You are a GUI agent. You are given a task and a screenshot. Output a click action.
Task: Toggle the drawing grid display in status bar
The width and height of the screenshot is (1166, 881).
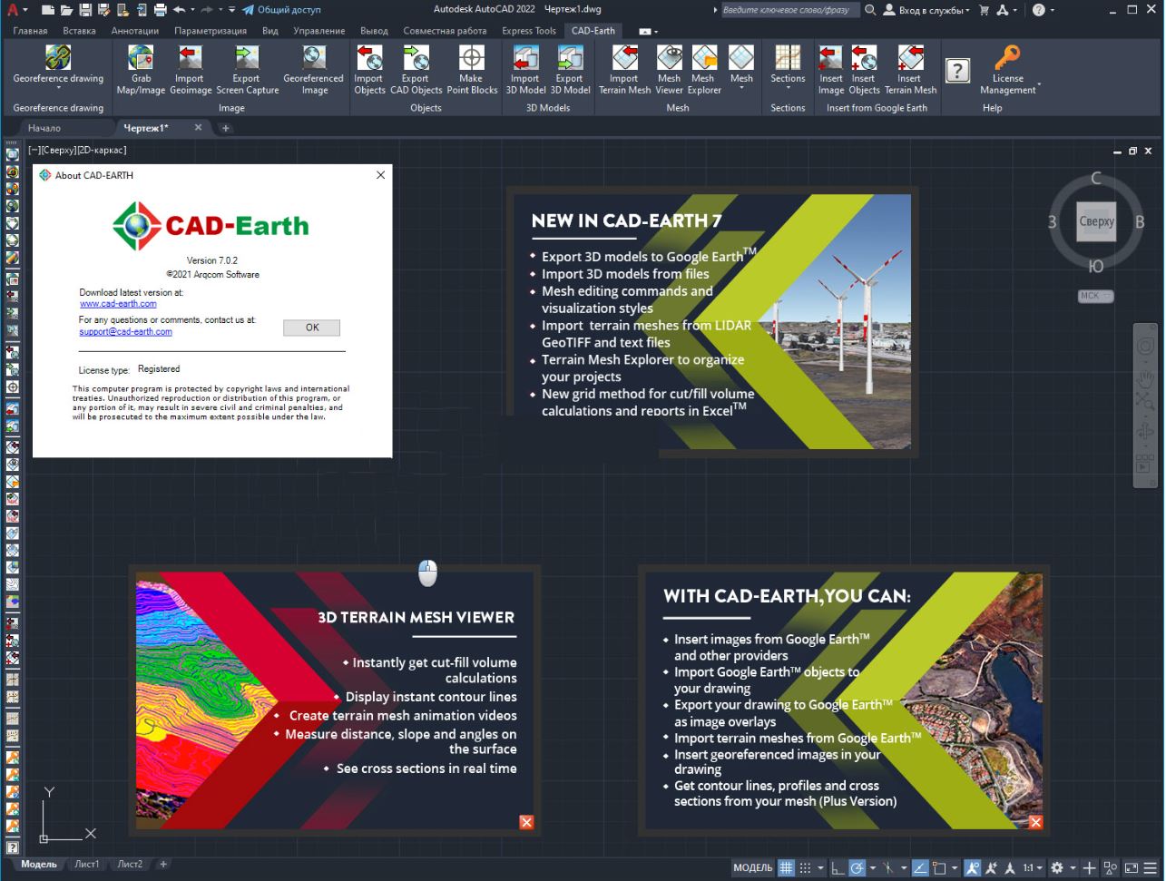(786, 868)
